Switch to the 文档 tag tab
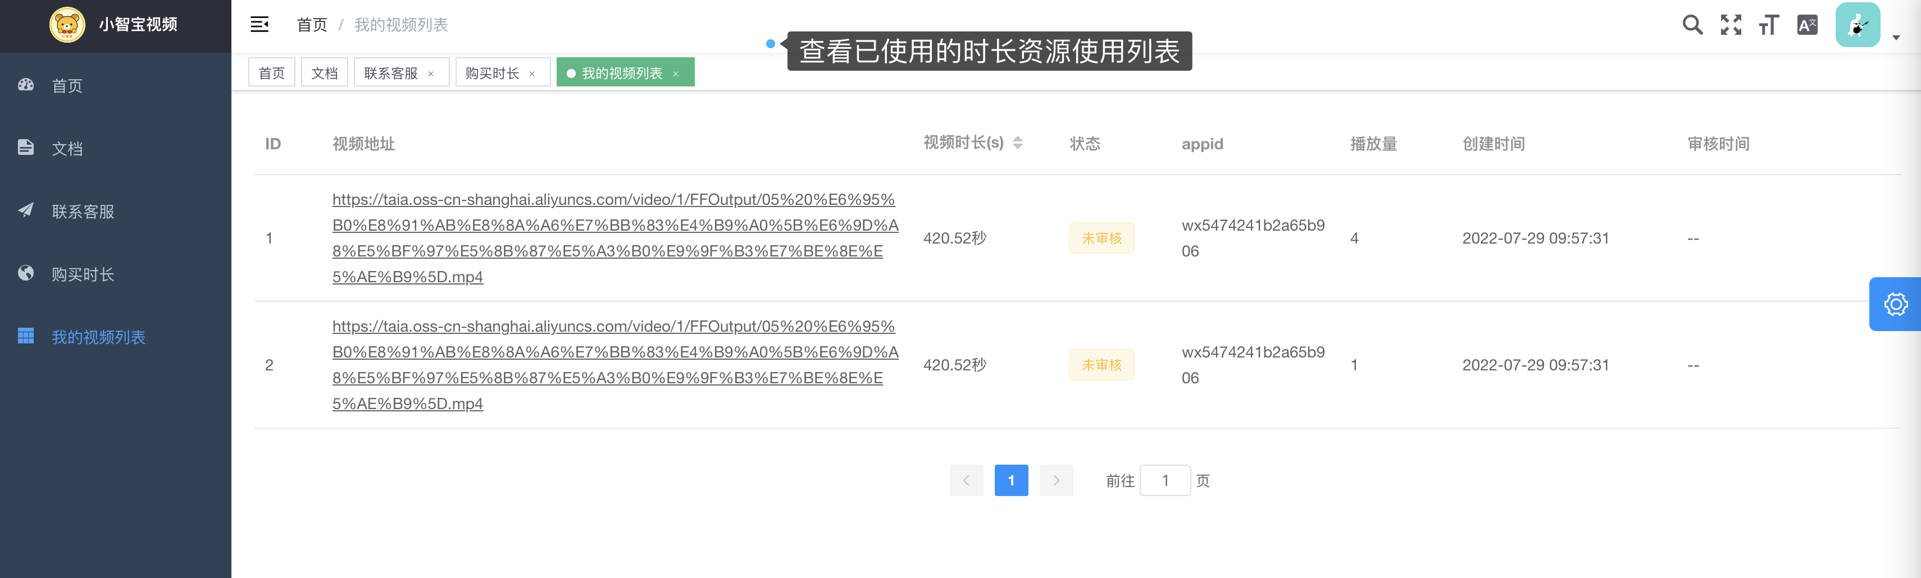The height and width of the screenshot is (578, 1921). click(x=324, y=73)
